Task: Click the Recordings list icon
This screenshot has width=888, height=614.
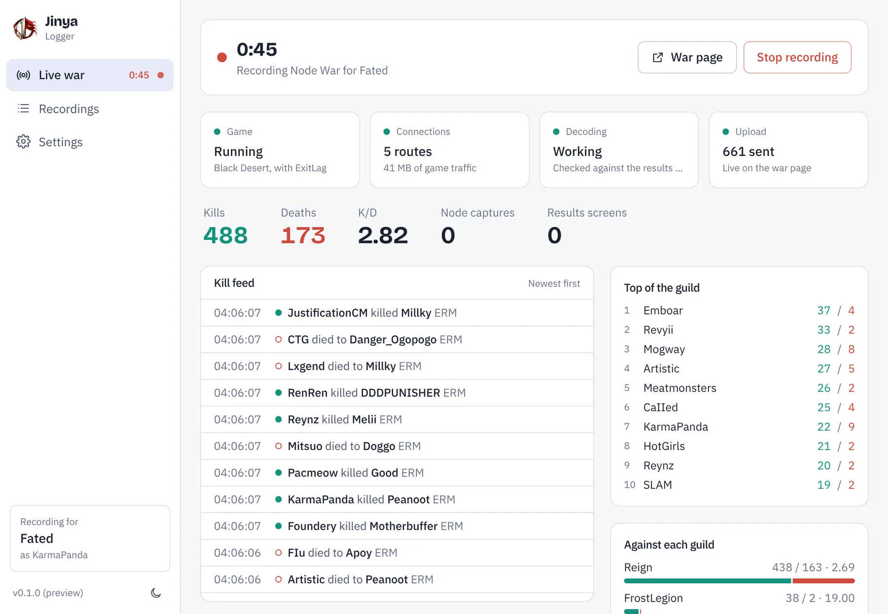Action: click(23, 109)
